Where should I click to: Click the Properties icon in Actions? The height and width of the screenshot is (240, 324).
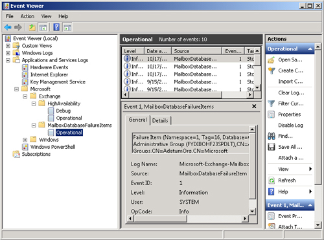(x=272, y=115)
